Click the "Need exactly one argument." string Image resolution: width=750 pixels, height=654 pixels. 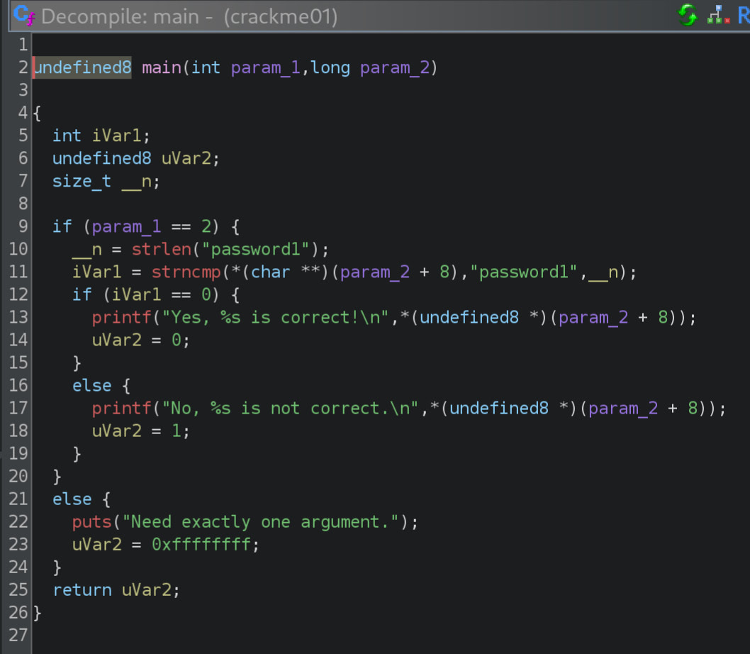(260, 521)
